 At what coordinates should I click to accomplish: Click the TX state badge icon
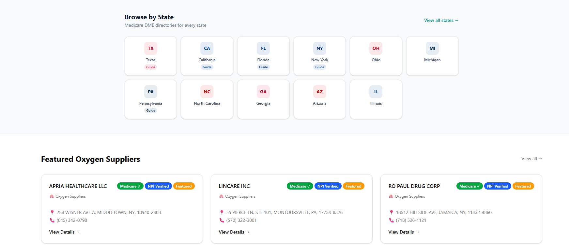151,48
